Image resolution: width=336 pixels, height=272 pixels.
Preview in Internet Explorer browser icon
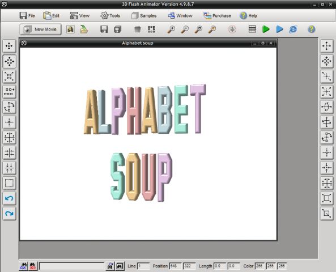tap(293, 29)
